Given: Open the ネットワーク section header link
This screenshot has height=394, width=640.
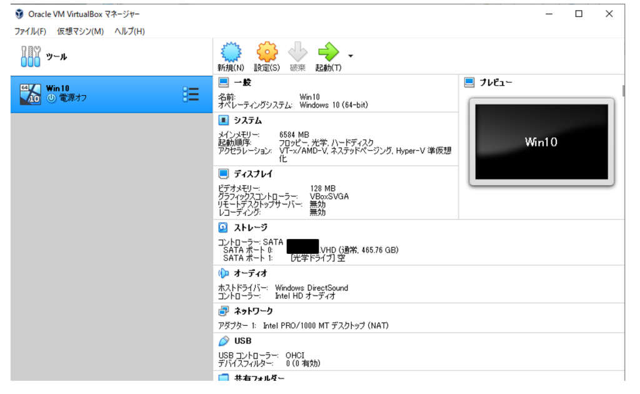Looking at the screenshot, I should (254, 311).
